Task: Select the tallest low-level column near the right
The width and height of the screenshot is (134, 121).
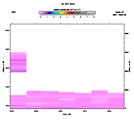Action: pos(99,99)
